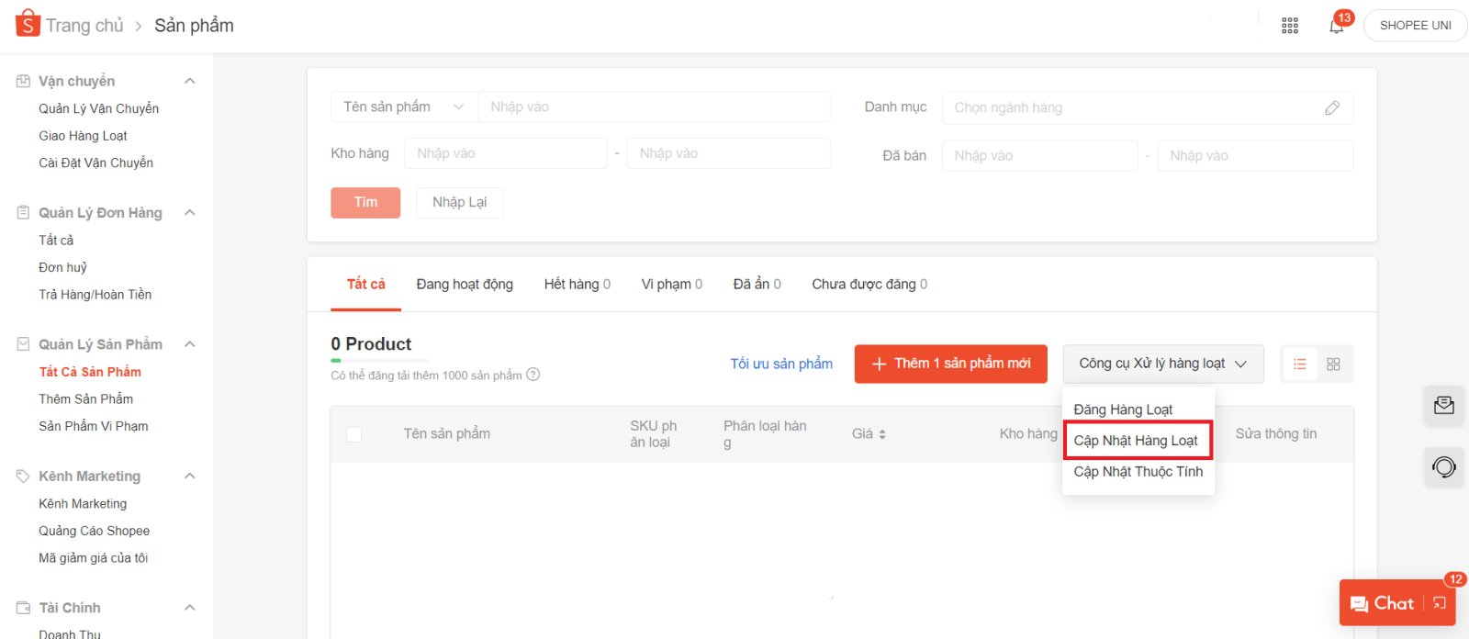The image size is (1469, 639).
Task: Open the Tối ưu sản phẩm link
Action: (x=781, y=364)
